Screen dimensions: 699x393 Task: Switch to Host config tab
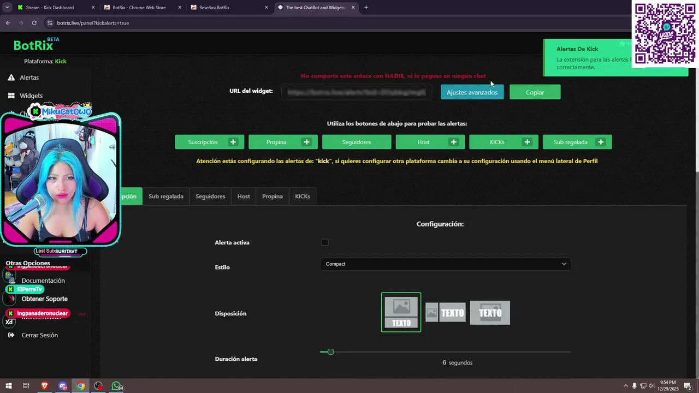point(244,196)
